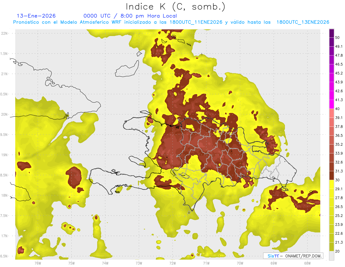
Task: Click the legend value "31.3"
Action: point(339,171)
